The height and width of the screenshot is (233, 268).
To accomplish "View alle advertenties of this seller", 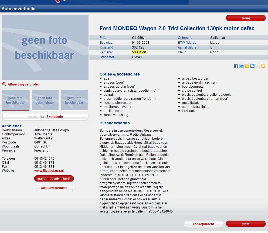I will (x=54, y=188).
